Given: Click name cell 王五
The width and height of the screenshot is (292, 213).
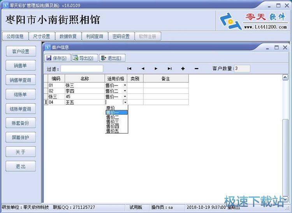Looking at the screenshot, I should tap(85, 102).
